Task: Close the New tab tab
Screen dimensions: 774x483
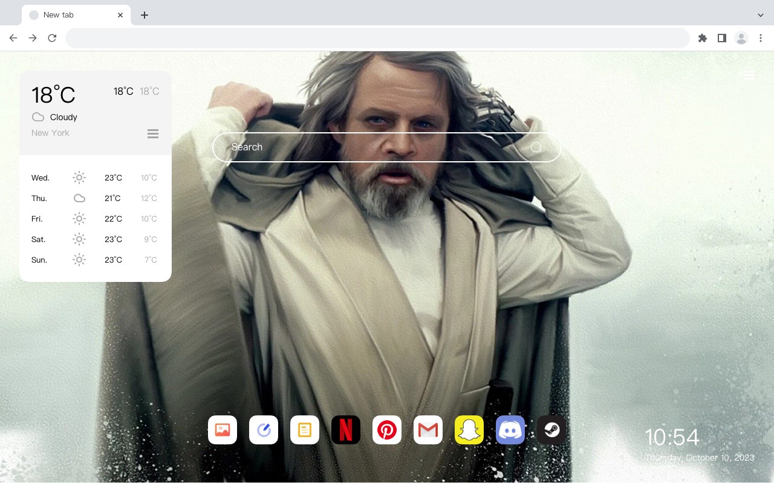Action: click(120, 15)
